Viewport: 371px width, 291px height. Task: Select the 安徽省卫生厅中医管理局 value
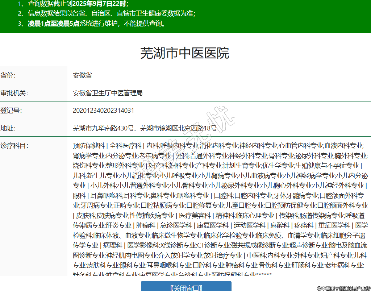(x=108, y=93)
